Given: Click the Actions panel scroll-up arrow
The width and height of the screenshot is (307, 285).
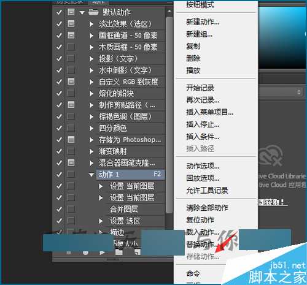Looking at the screenshot, I should (x=169, y=12).
